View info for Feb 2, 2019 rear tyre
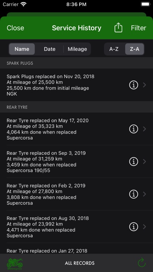Image resolution: width=153 pixels, height=272 pixels. [x=133, y=194]
